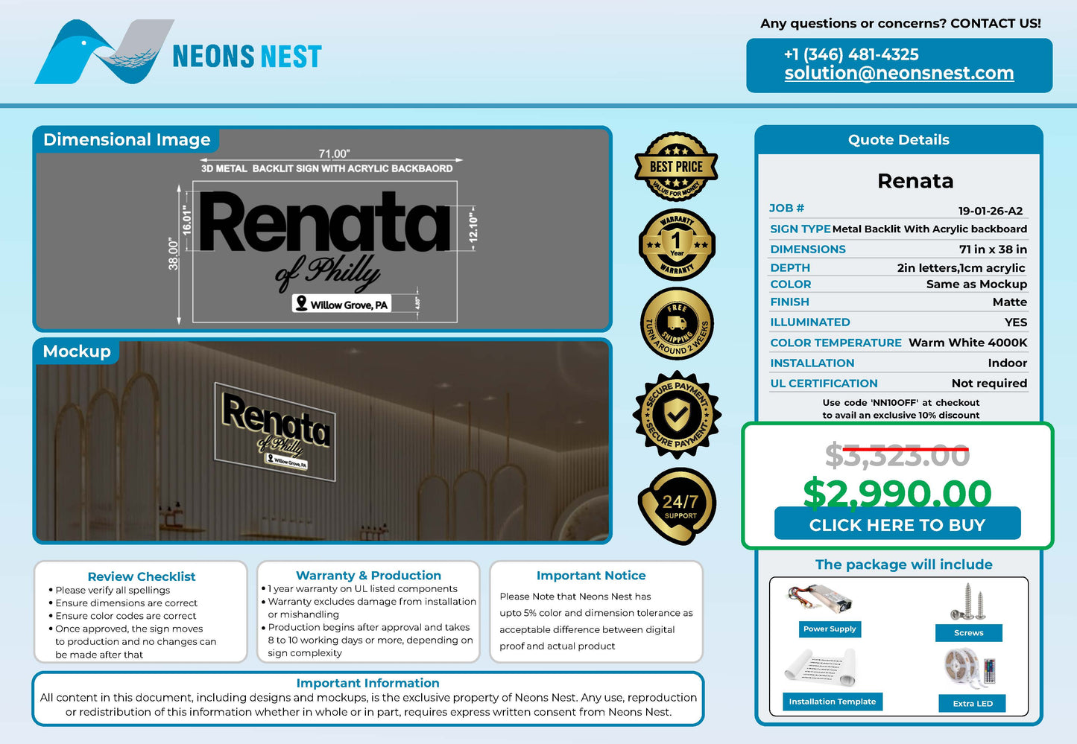Click the depth value 2in letters,1cm acrylic
Image resolution: width=1077 pixels, height=744 pixels.
click(961, 268)
